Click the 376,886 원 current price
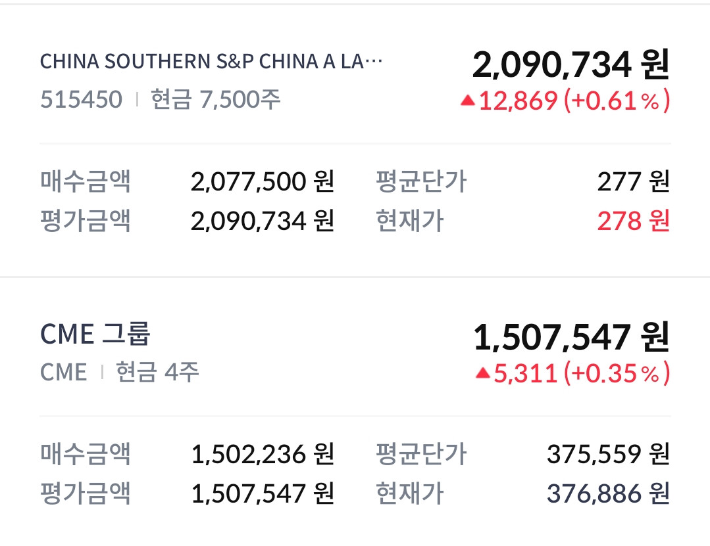 pos(607,493)
